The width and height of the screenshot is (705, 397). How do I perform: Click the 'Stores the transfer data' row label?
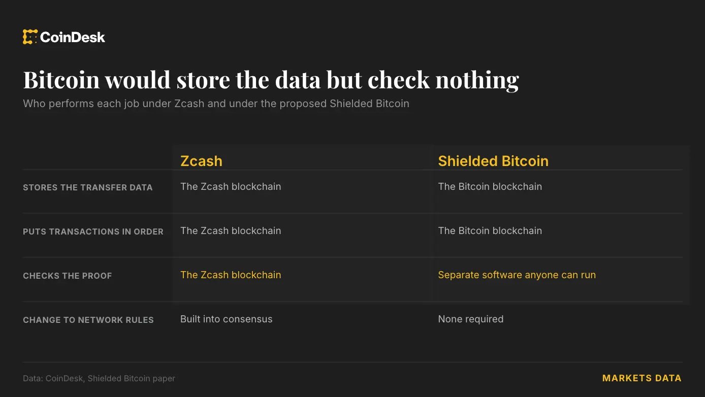pyautogui.click(x=88, y=187)
